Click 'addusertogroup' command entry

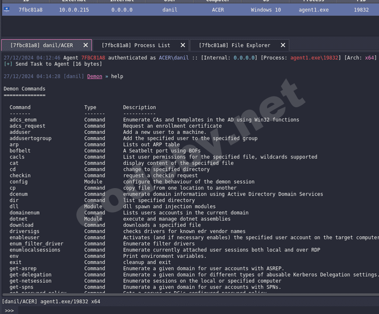pos(30,138)
